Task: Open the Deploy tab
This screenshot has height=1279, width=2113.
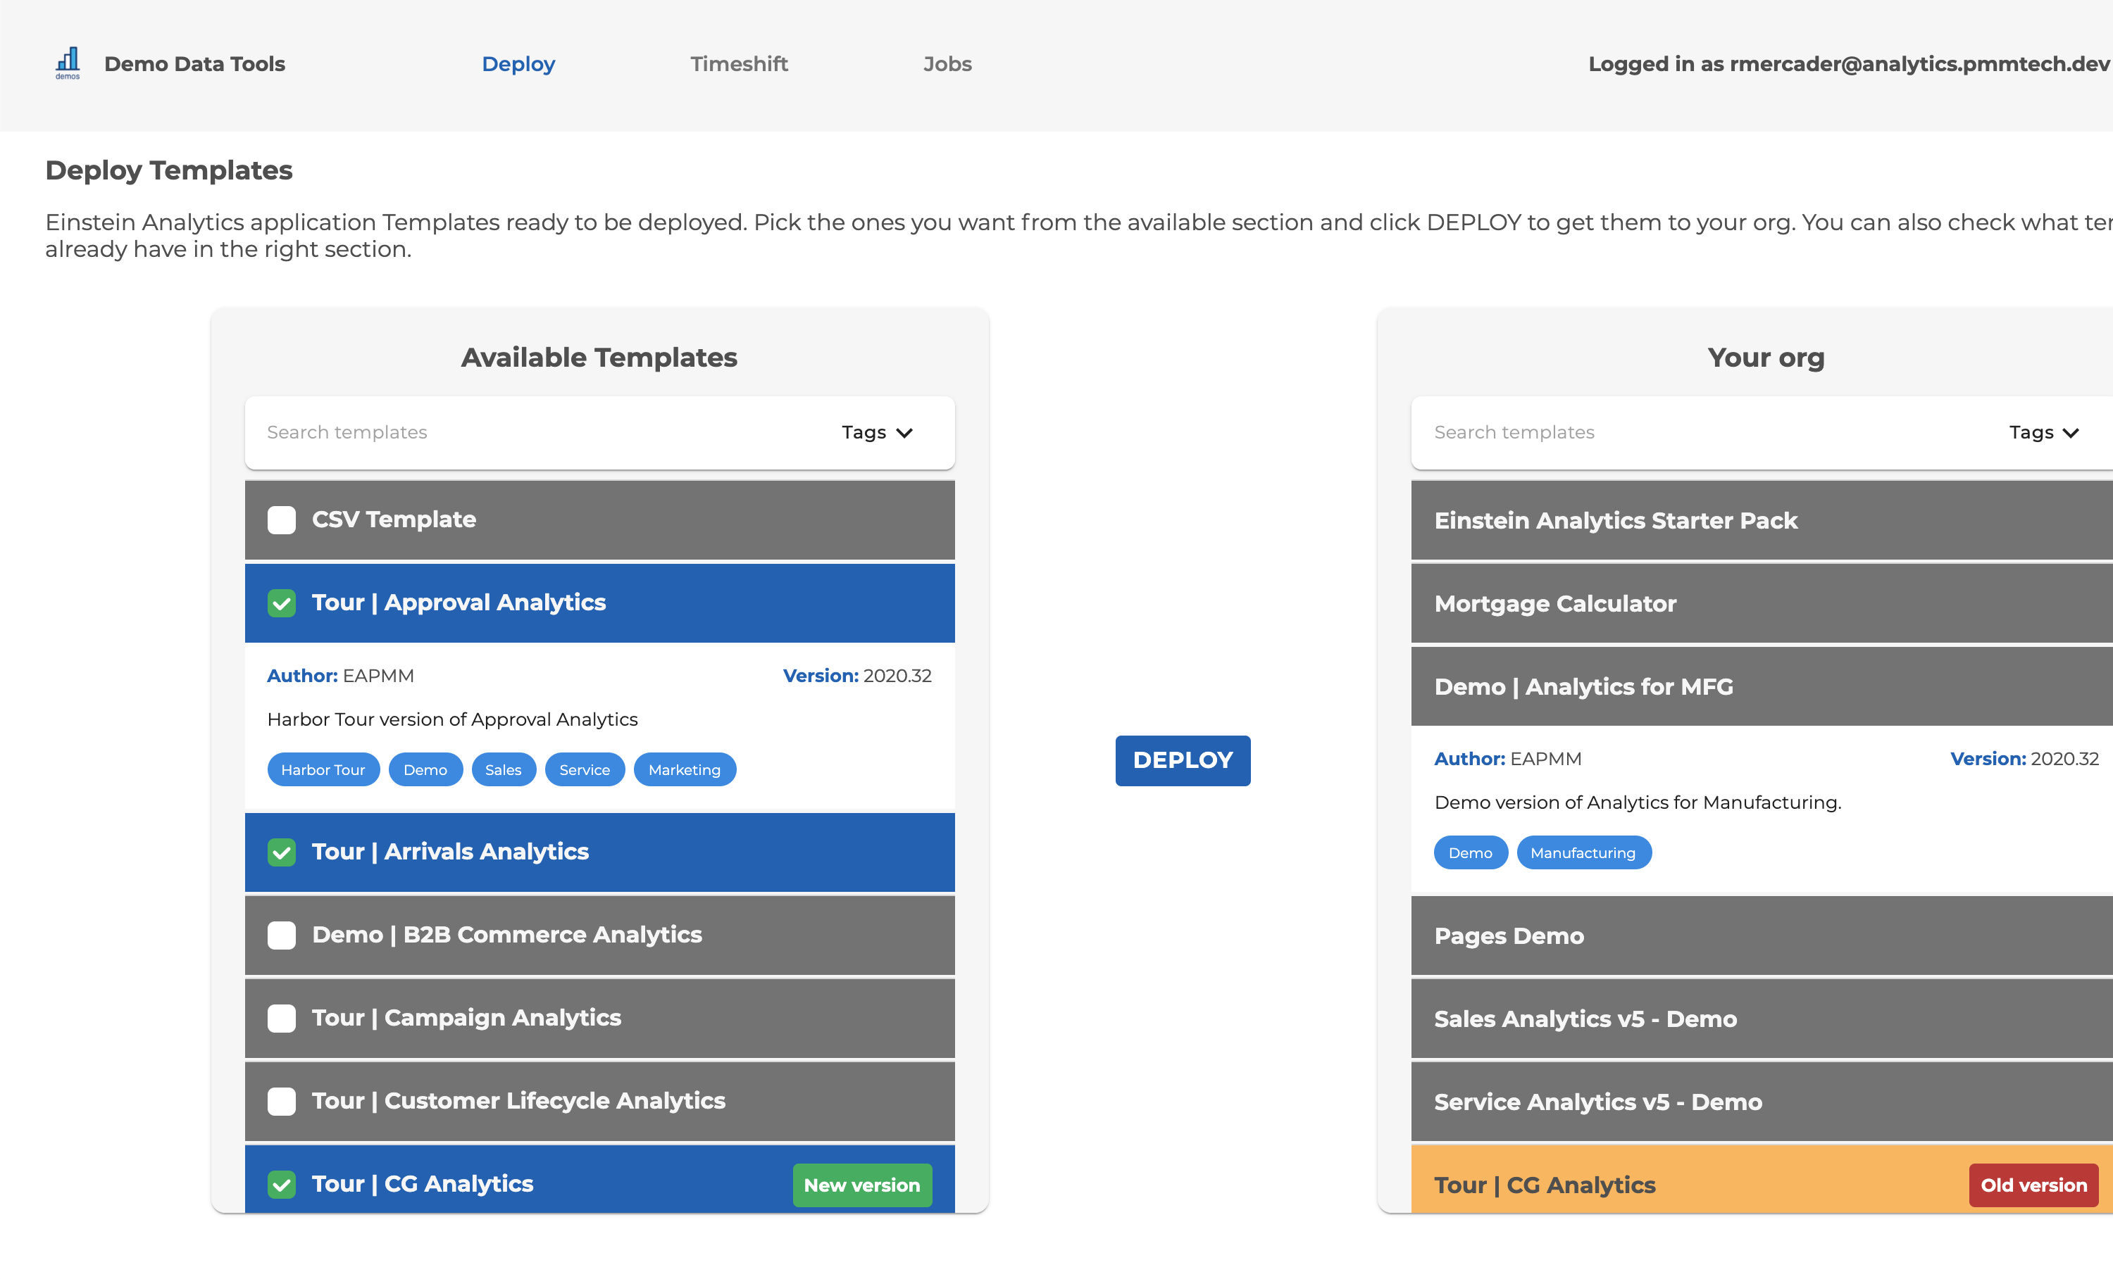Action: coord(518,64)
